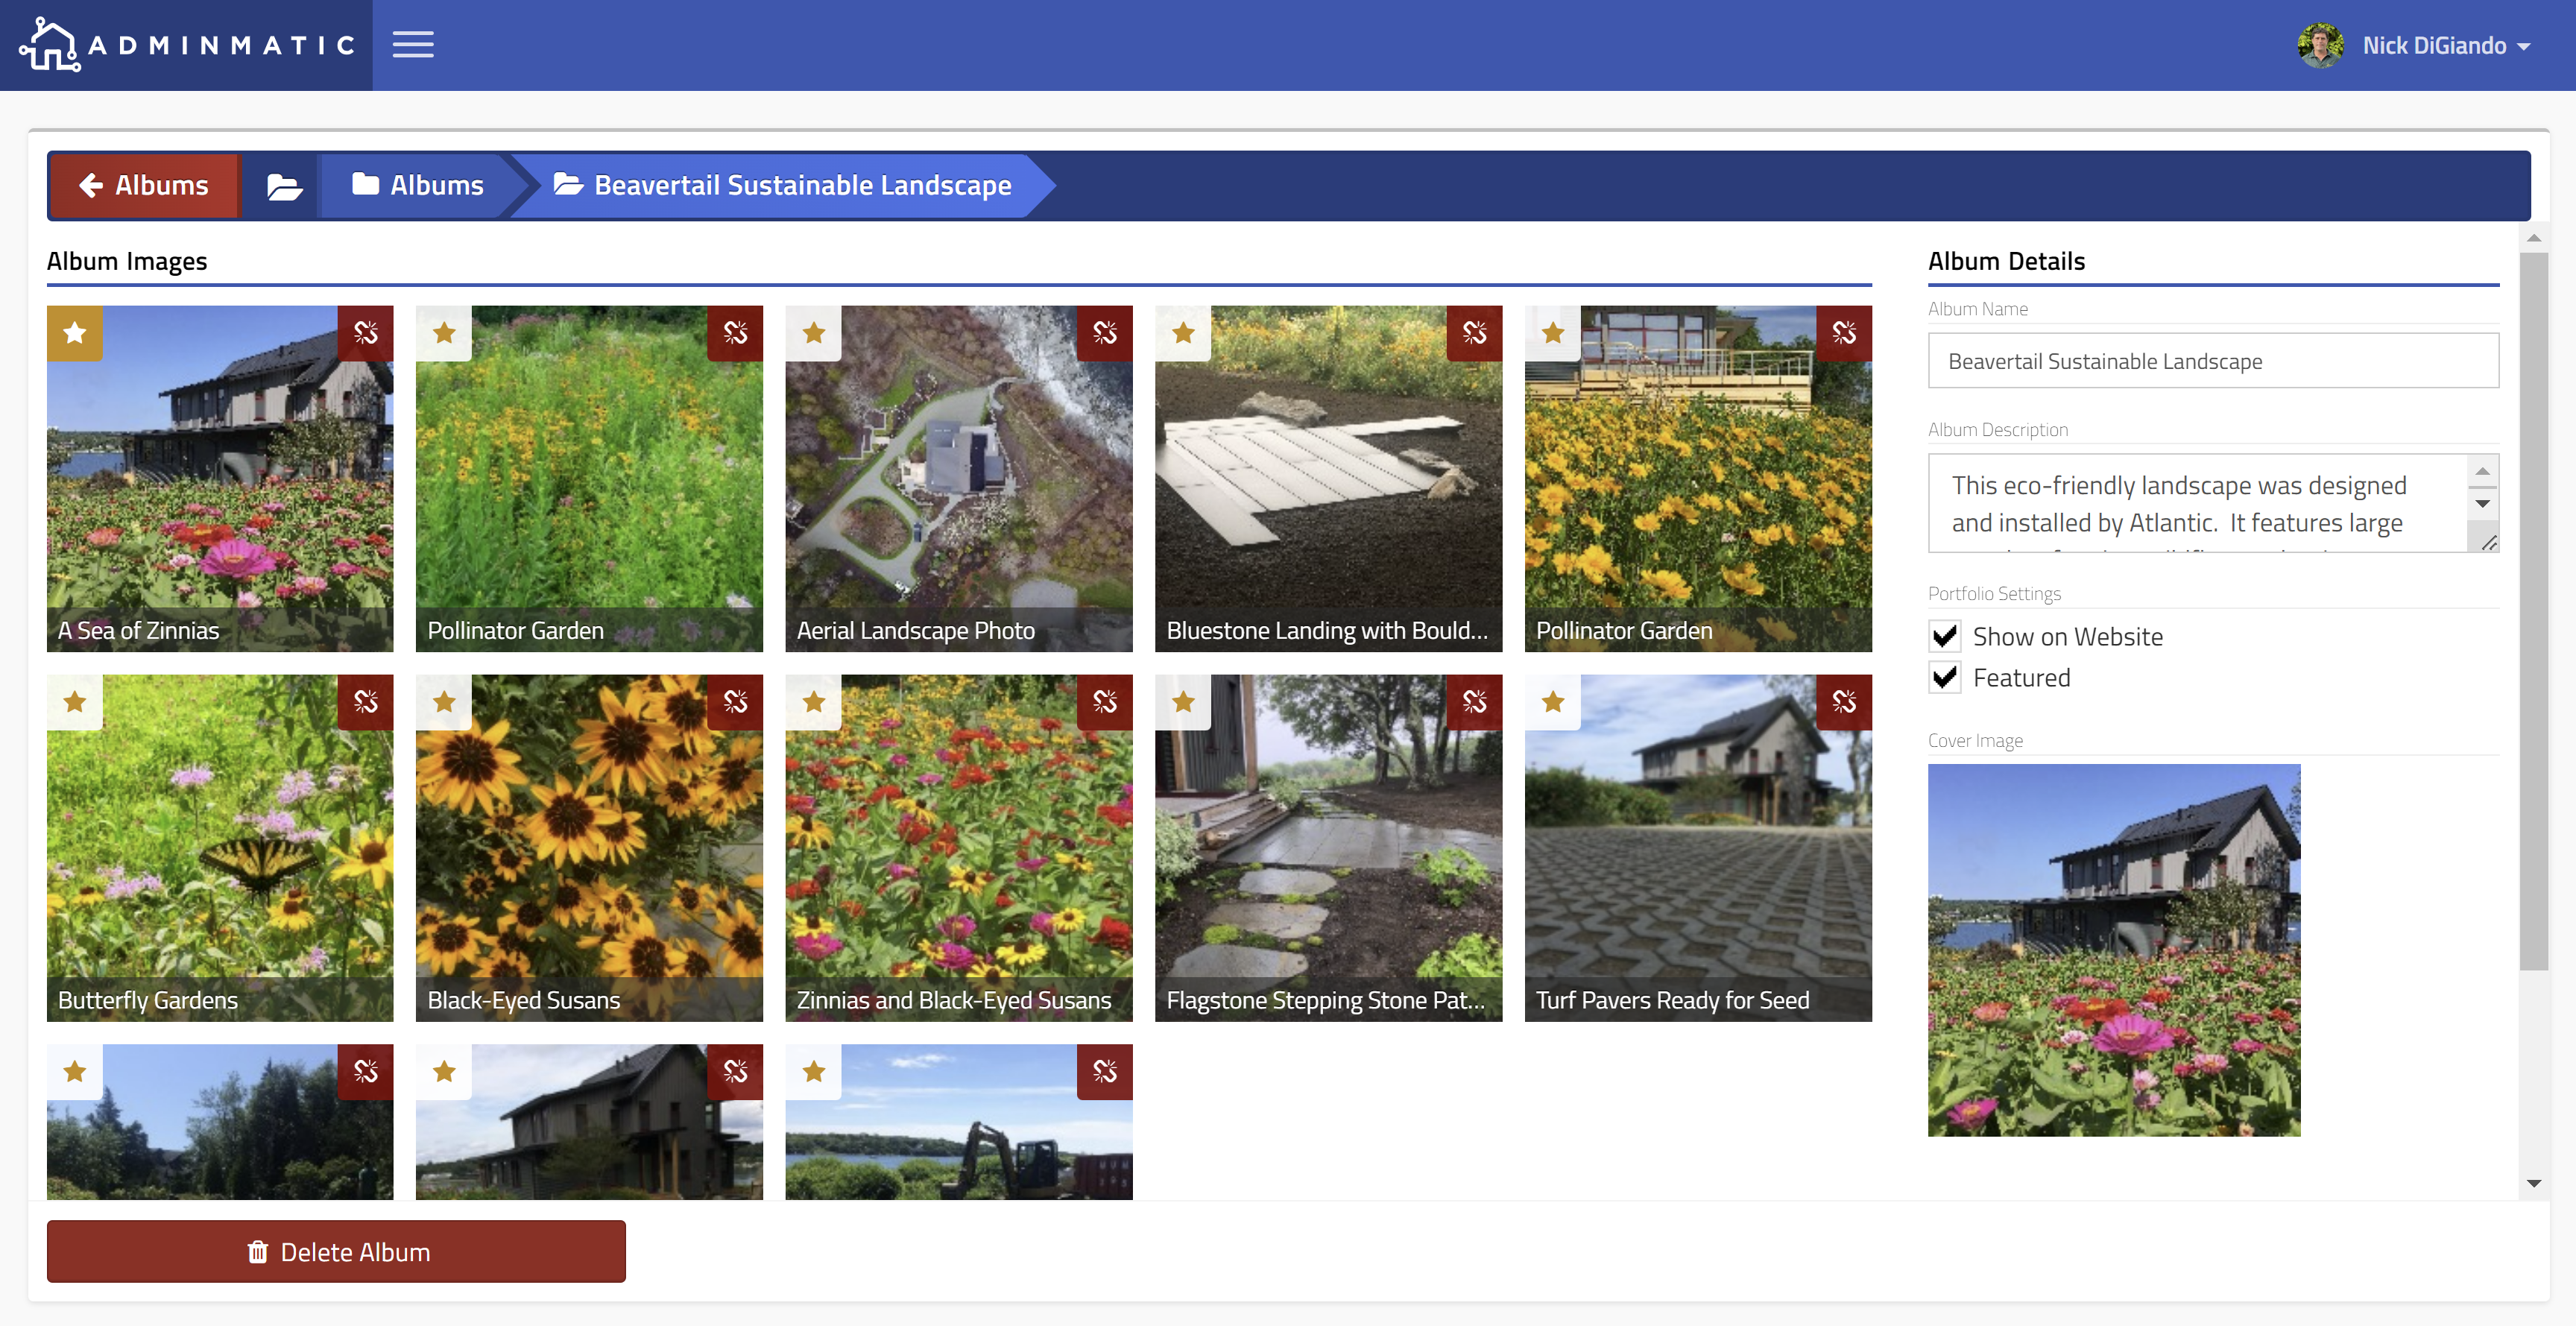
Task: Star the Flagstone Stepping Stone Path image
Action: pos(1183,702)
